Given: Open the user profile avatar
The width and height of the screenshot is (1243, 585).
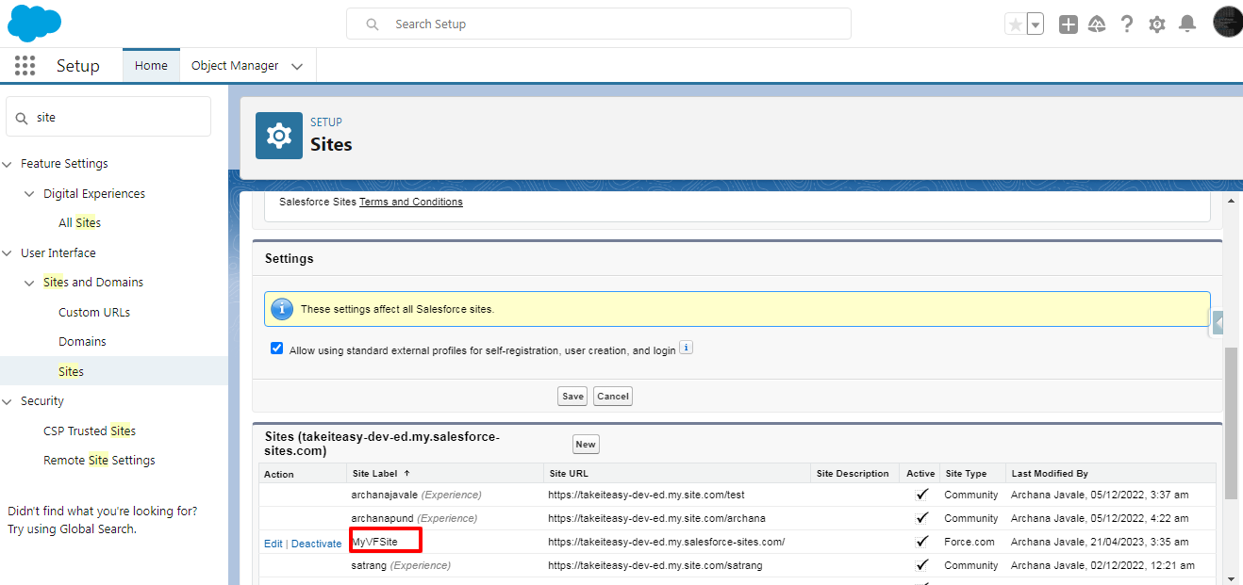Looking at the screenshot, I should point(1227,22).
